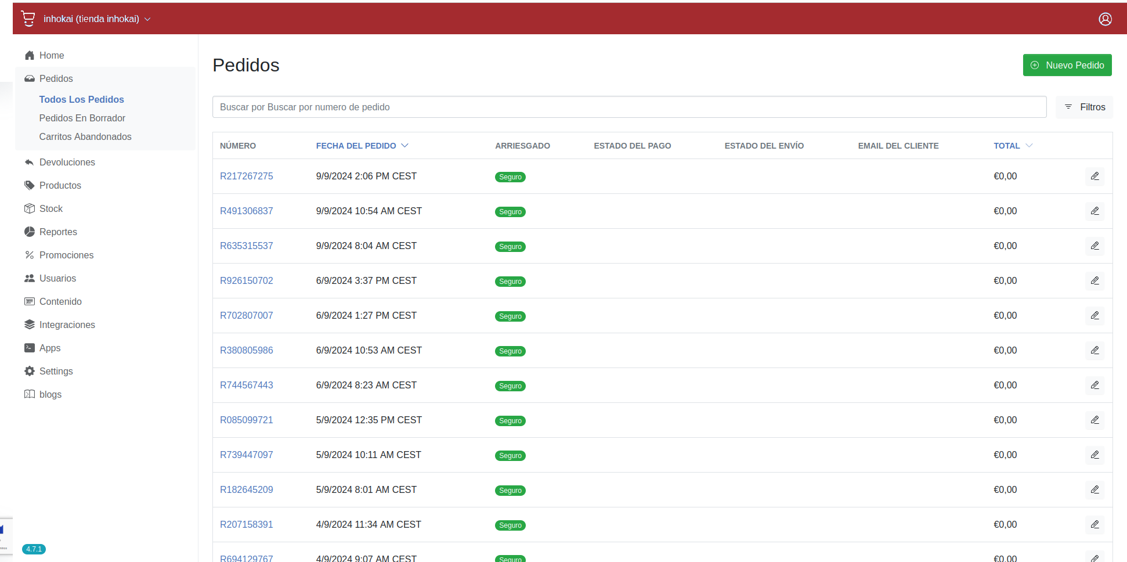Open Reportes via its pie chart icon
This screenshot has height=562, width=1127.
(30, 232)
